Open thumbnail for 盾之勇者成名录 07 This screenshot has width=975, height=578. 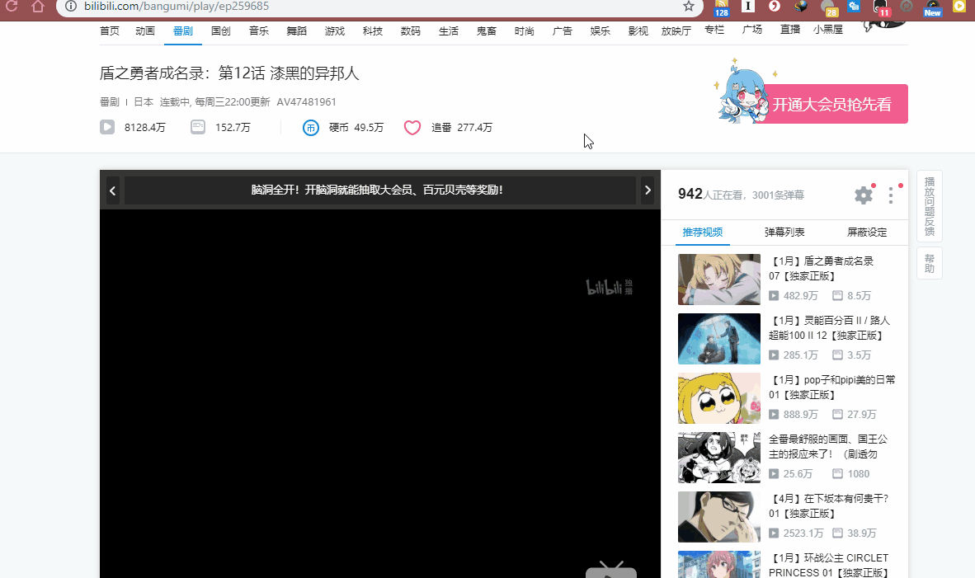(718, 279)
